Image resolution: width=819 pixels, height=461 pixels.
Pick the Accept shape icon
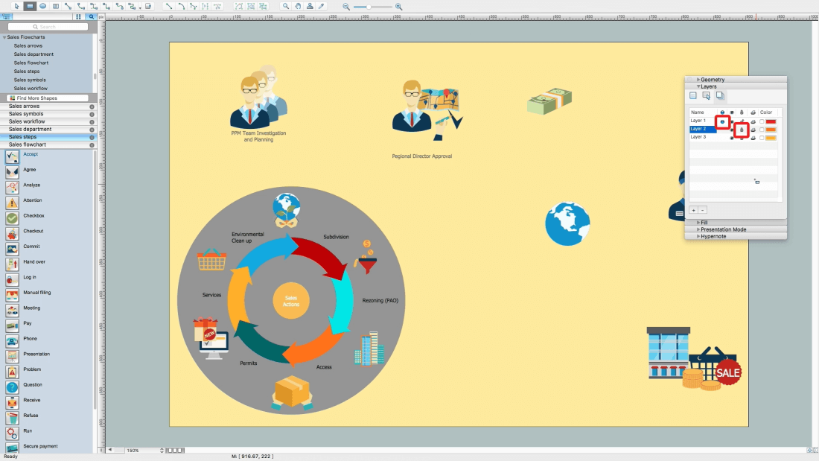click(x=12, y=156)
